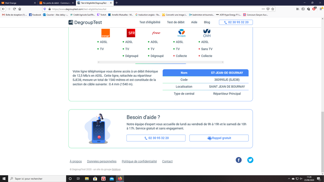The width and height of the screenshot is (324, 182).
Task: Toggle the sidebar view icon
Action: pyautogui.click(x=303, y=9)
